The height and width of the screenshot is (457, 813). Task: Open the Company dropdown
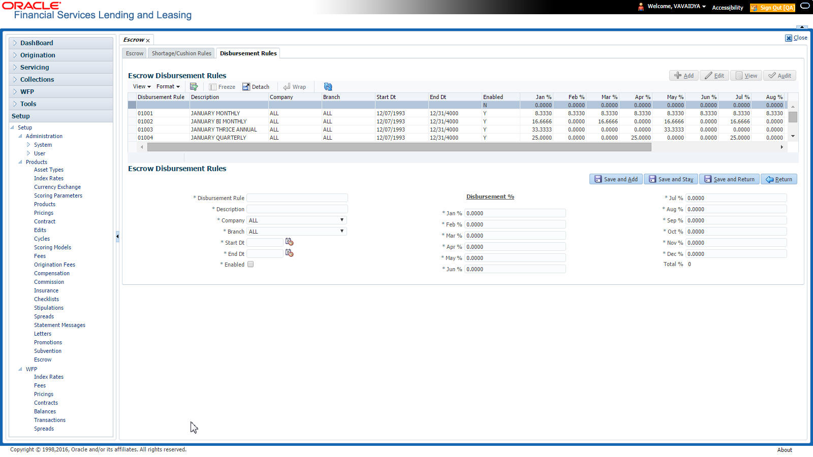(297, 220)
